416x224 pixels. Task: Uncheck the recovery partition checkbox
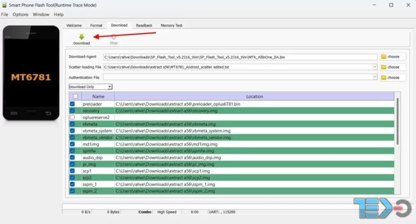72,111
